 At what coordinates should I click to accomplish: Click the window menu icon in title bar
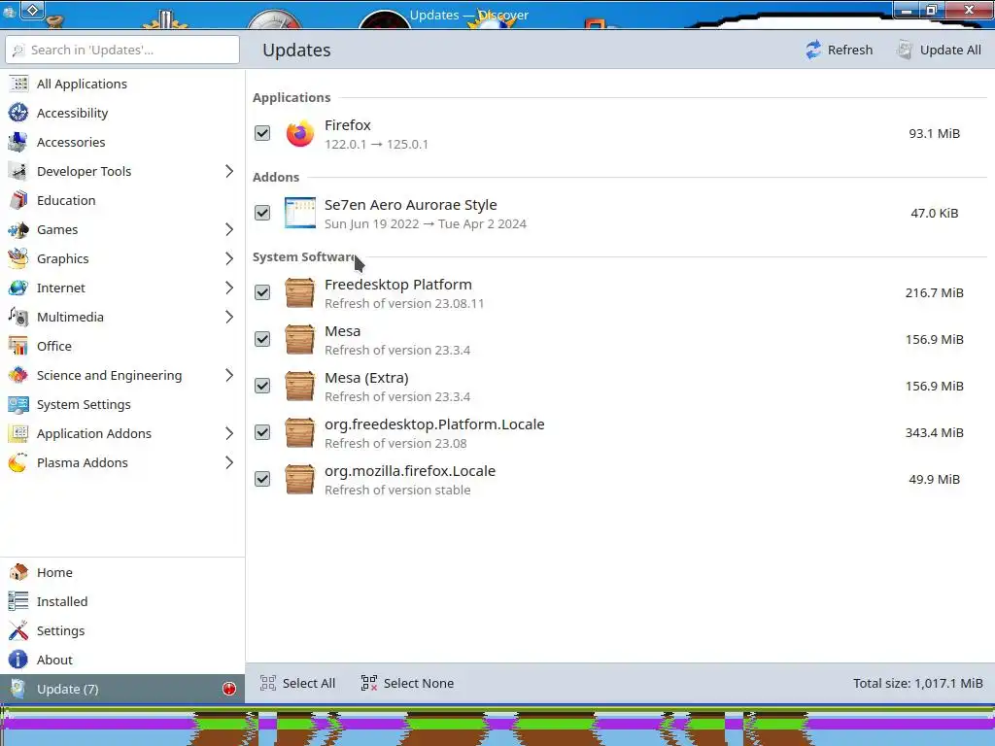tap(32, 10)
